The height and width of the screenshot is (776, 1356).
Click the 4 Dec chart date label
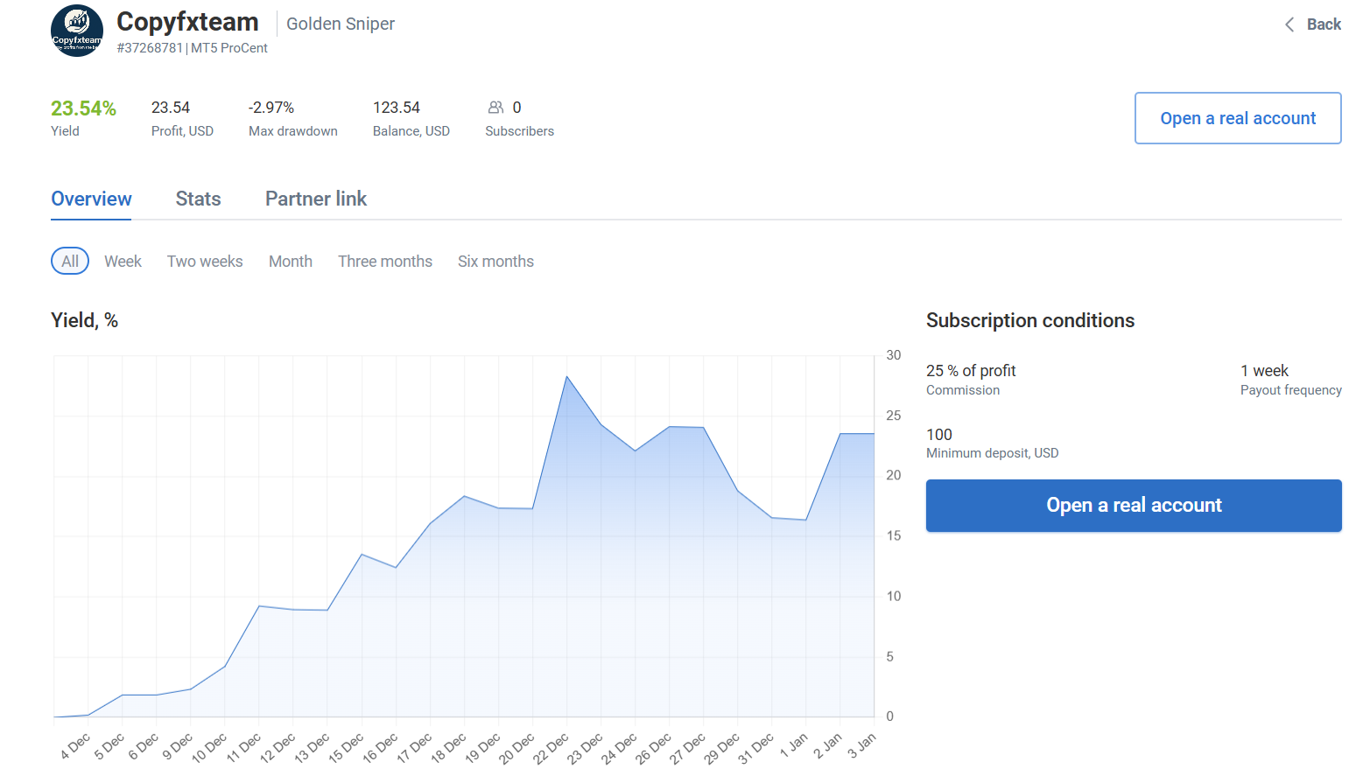tap(75, 746)
